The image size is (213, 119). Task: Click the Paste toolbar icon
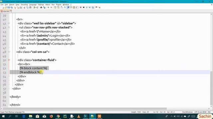coord(30,7)
